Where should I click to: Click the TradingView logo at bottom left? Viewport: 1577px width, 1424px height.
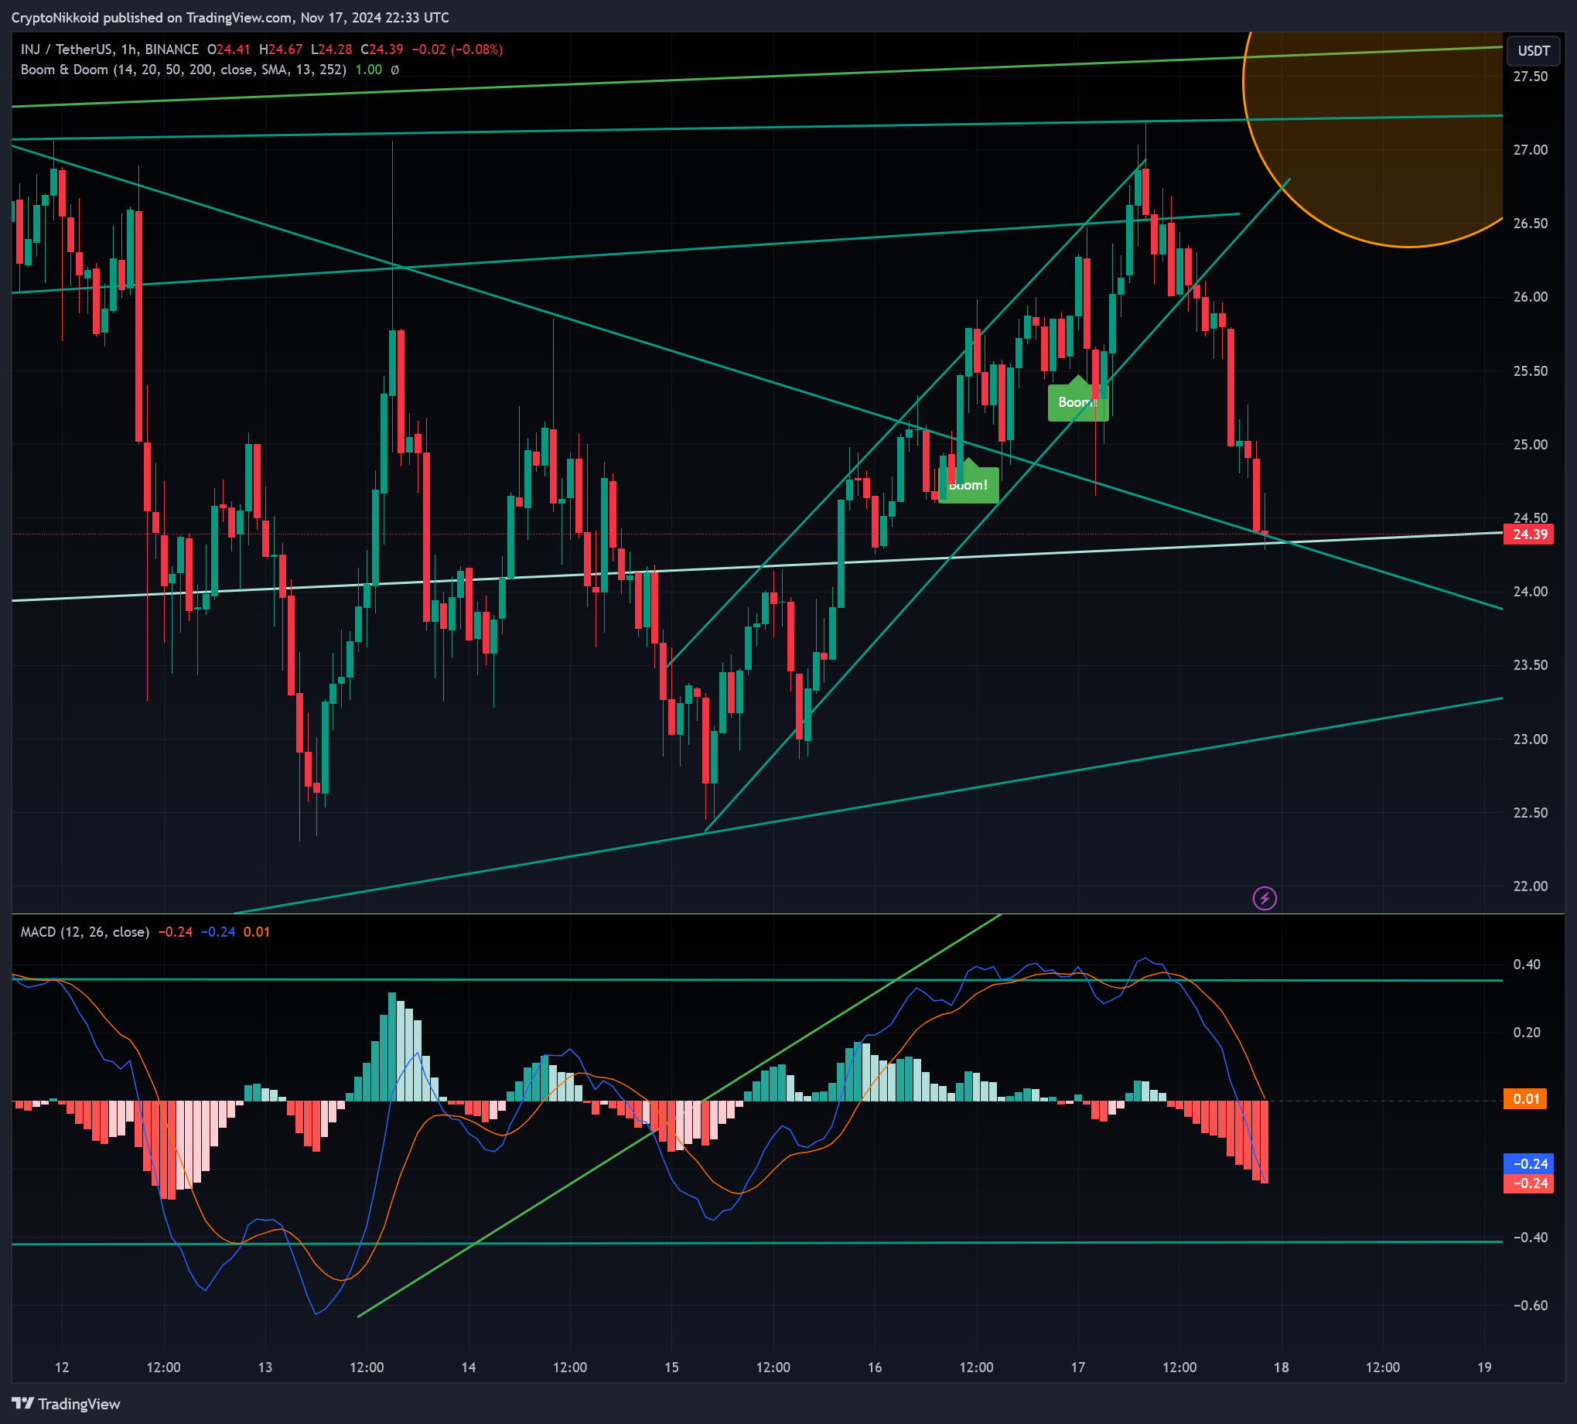click(66, 1404)
